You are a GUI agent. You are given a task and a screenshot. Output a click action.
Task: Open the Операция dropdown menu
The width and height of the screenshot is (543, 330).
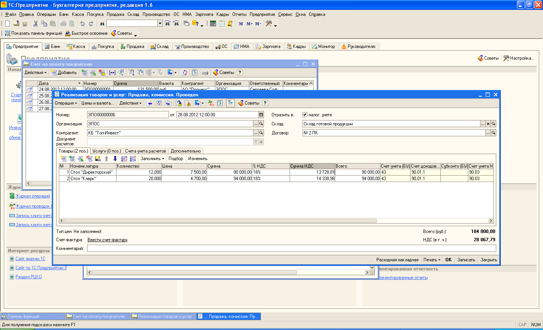pos(66,103)
